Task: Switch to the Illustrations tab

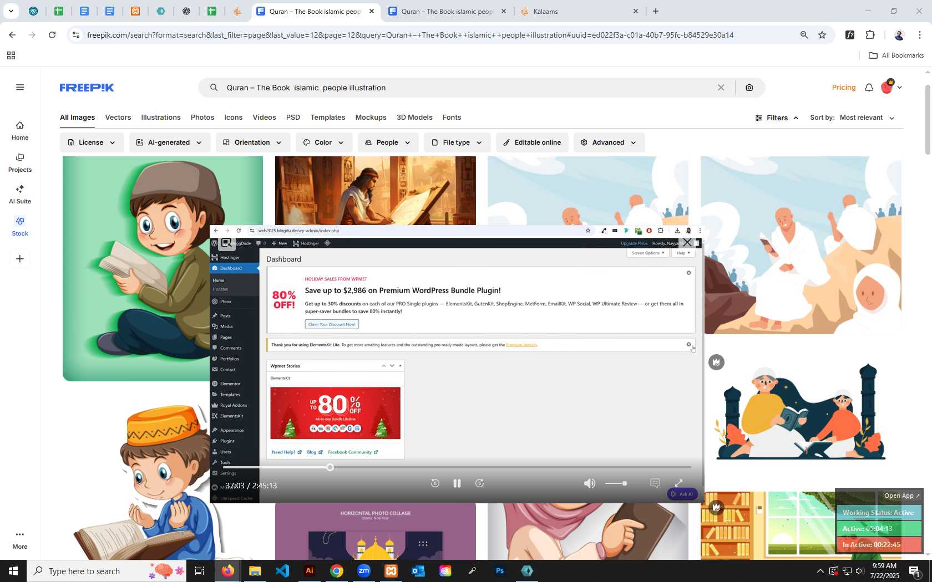Action: [161, 118]
